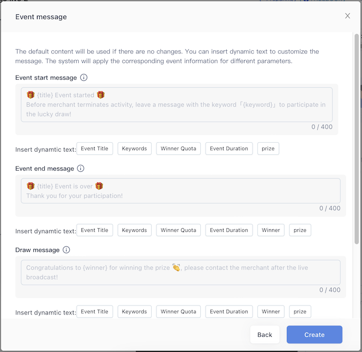
Task: Click the 'Event end message' label
Action: click(x=44, y=169)
